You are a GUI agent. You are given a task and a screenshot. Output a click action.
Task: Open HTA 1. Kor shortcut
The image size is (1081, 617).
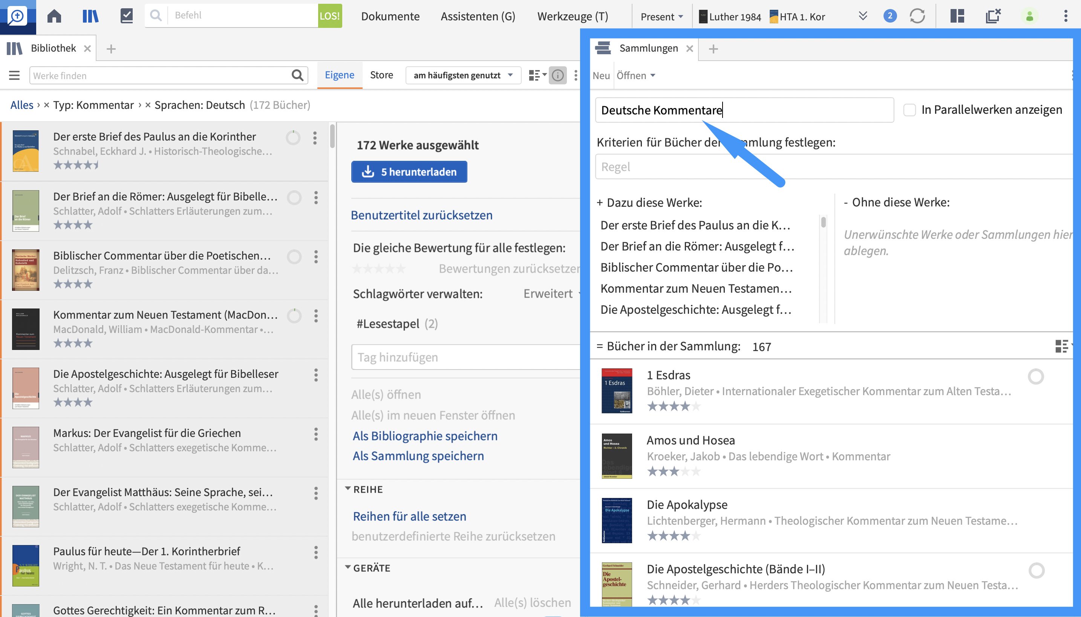click(797, 17)
